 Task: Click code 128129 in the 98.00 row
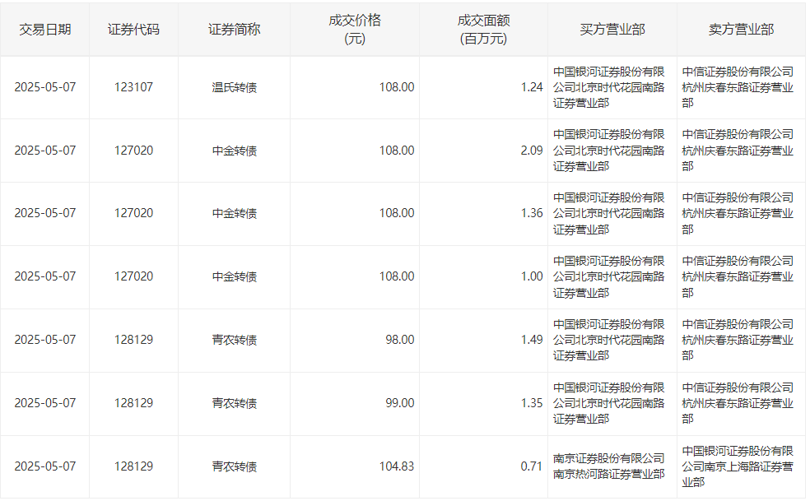tap(133, 339)
